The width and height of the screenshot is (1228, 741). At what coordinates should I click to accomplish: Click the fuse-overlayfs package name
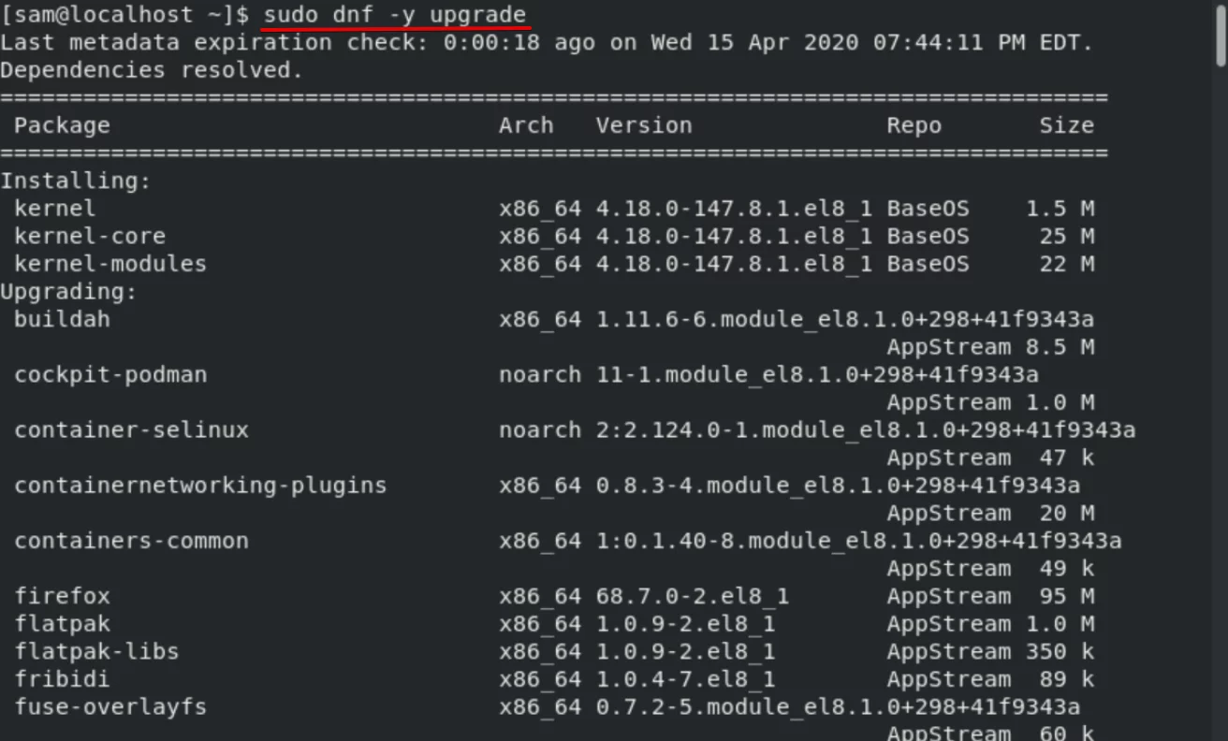[110, 706]
